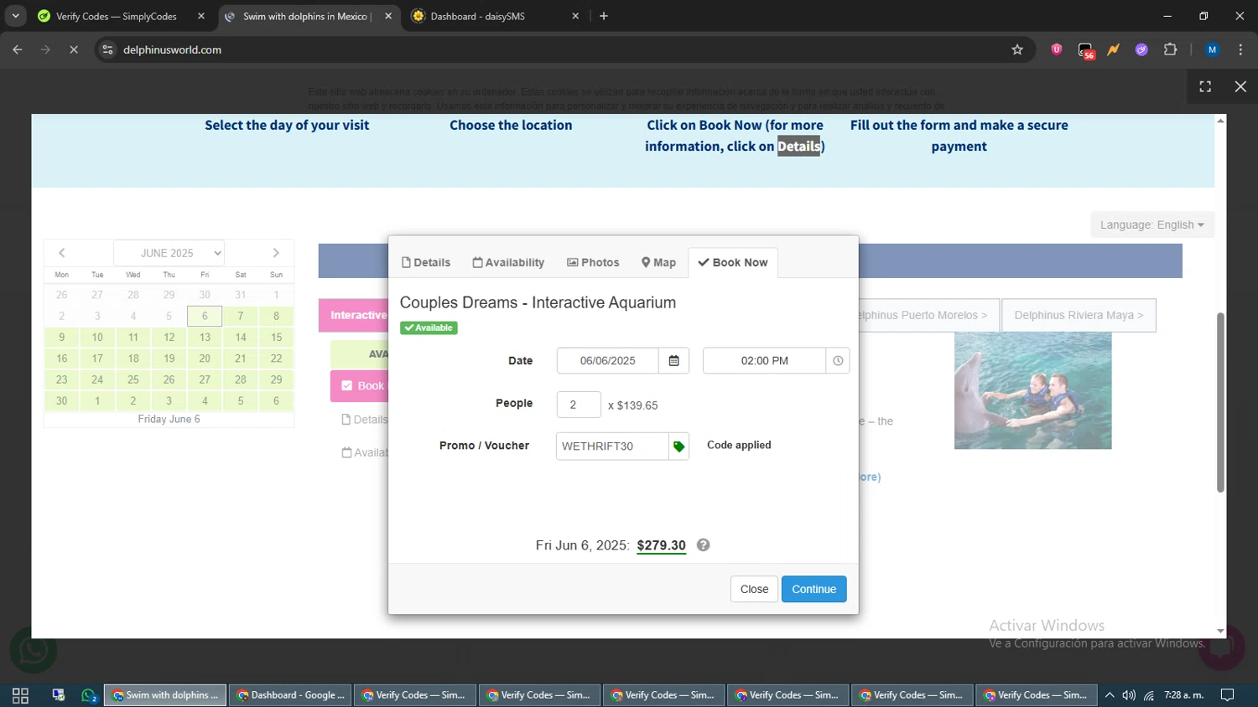Click the time field 02:00 PM
Viewport: 1258px width, 707px height.
click(764, 361)
